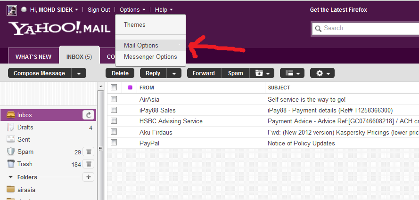Viewport: 419px width, 200px height.
Task: Switch to the WHAT'S NEW tab
Action: coord(33,56)
